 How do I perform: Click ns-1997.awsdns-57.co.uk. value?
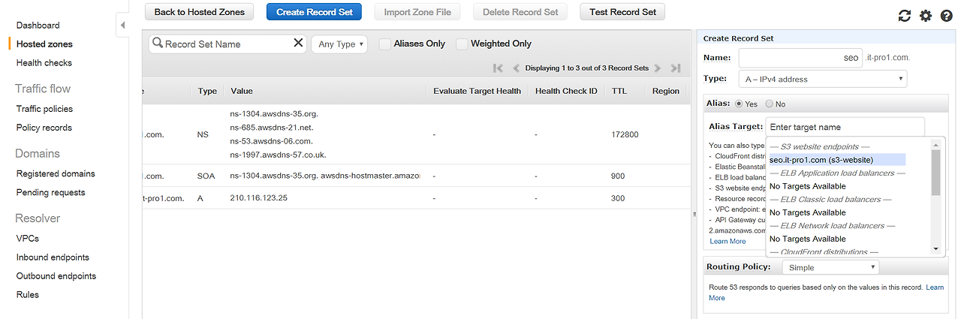click(x=278, y=155)
